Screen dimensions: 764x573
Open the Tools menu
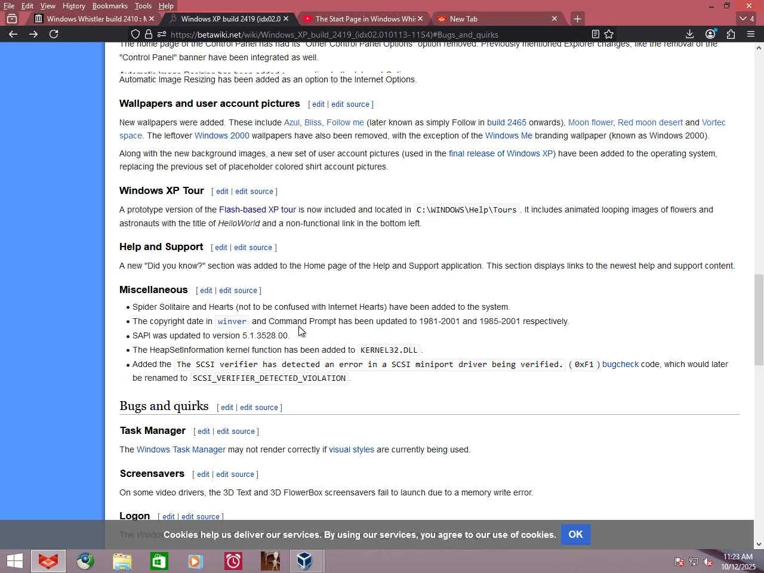(143, 6)
